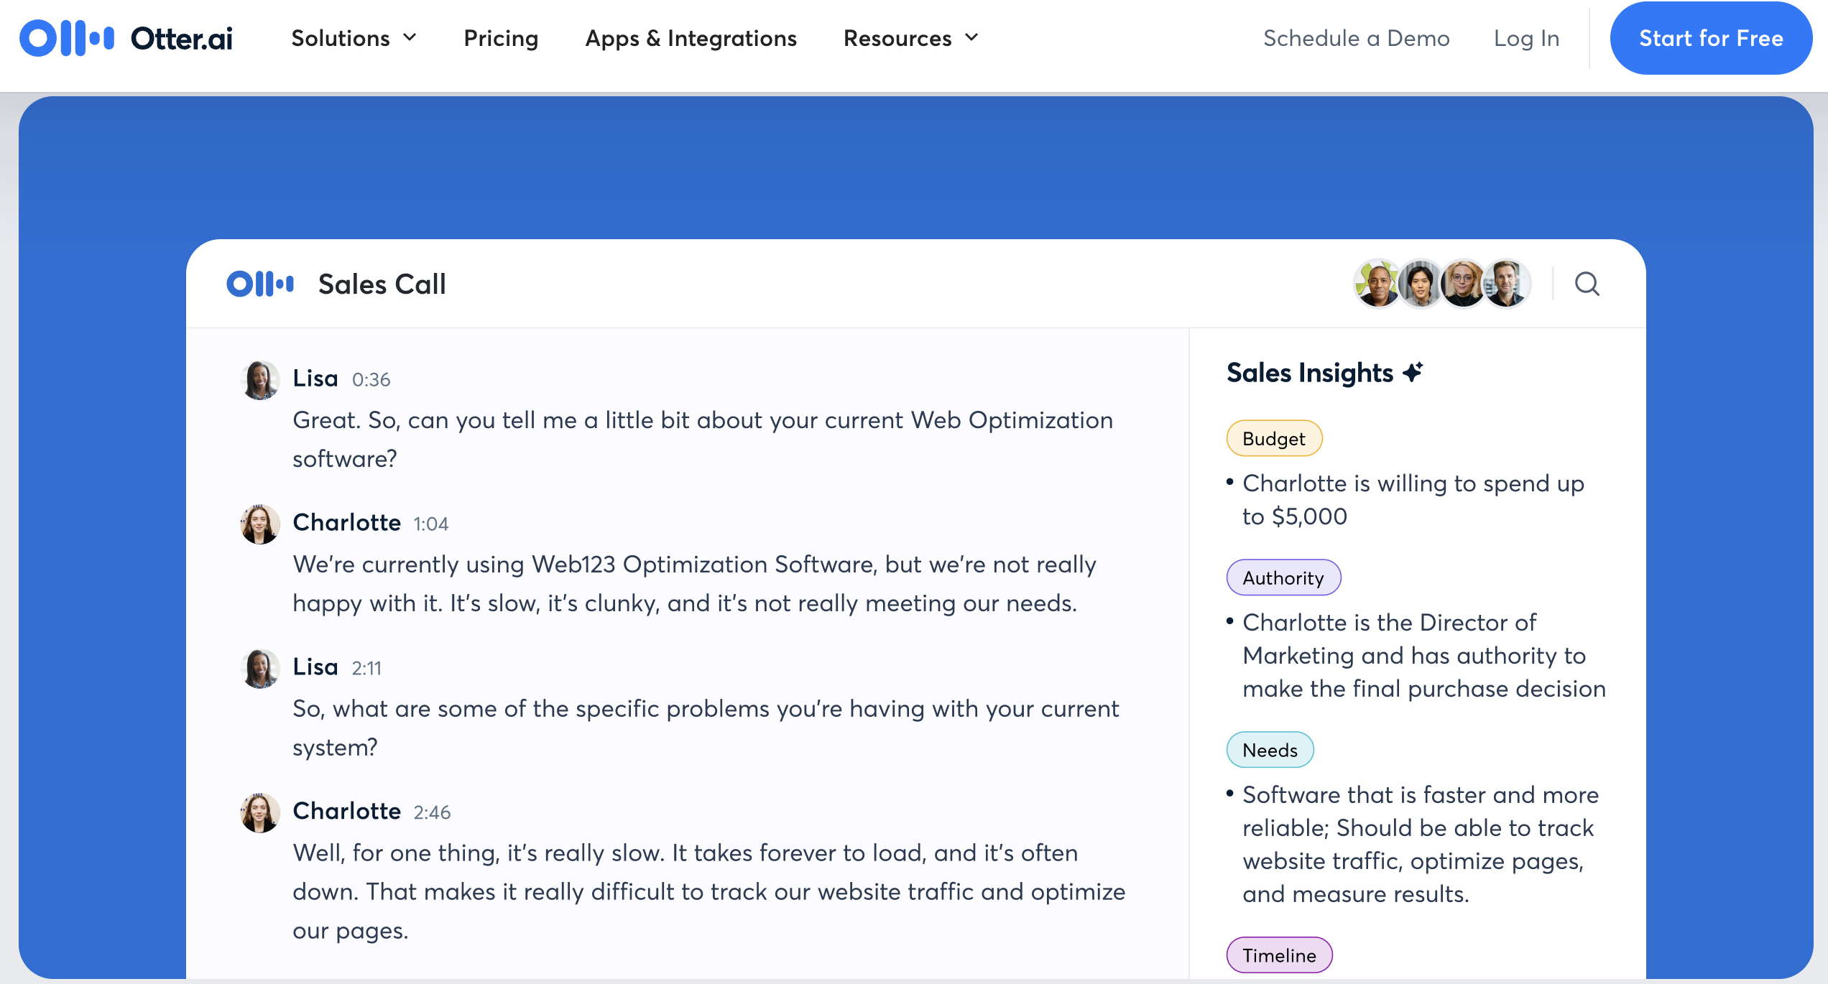The height and width of the screenshot is (984, 1828).
Task: Click Lisa's avatar at 0:36 message
Action: 259,380
